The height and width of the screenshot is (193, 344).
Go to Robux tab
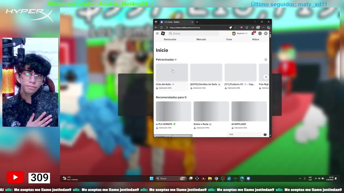(256, 39)
